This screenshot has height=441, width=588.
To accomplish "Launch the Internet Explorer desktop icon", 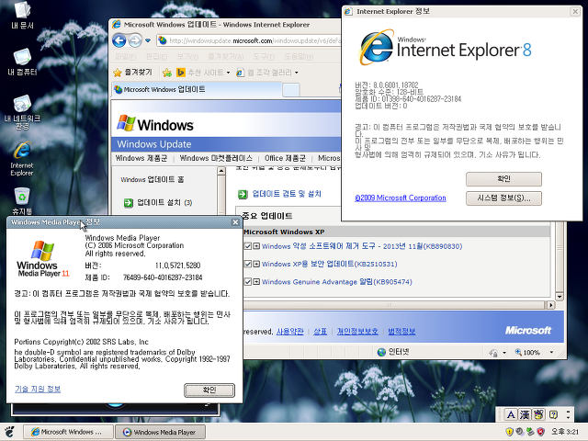I will point(22,158).
